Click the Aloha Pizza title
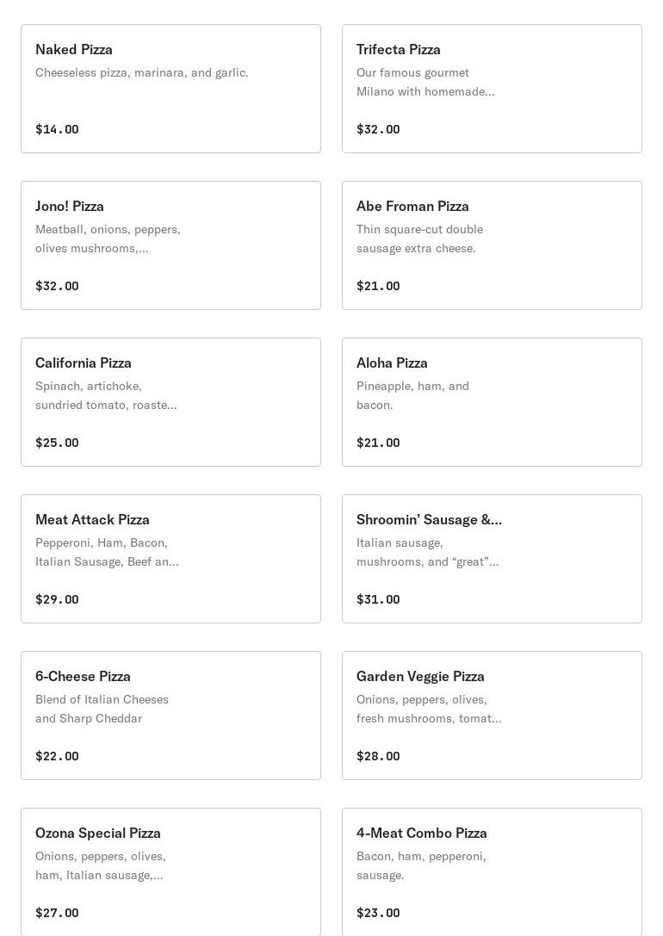The image size is (663, 936). 392,363
